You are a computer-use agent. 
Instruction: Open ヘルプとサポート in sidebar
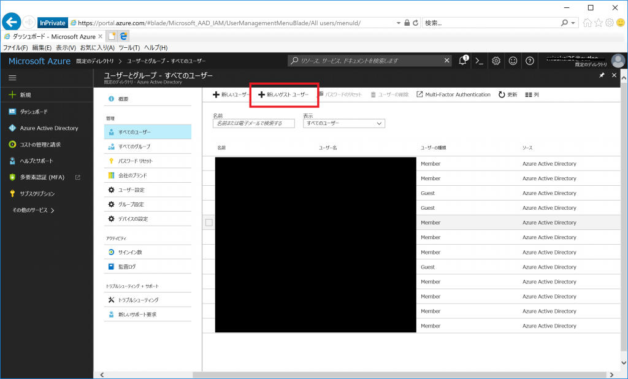tap(47, 161)
